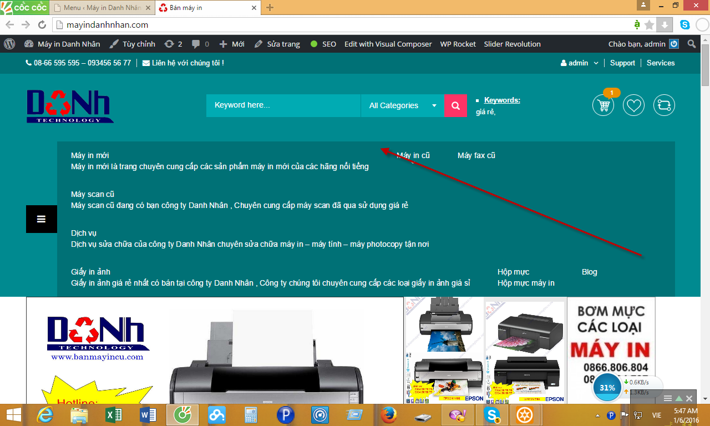This screenshot has width=710, height=426.
Task: Click the Skype extension icon in browser
Action: (685, 24)
